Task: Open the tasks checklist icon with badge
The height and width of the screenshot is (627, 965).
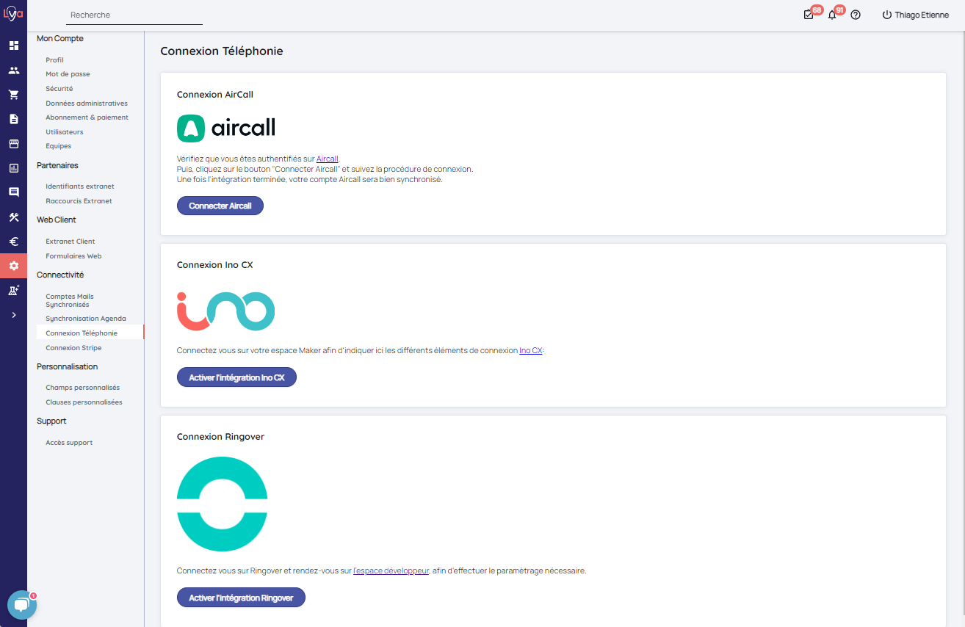Action: 809,15
